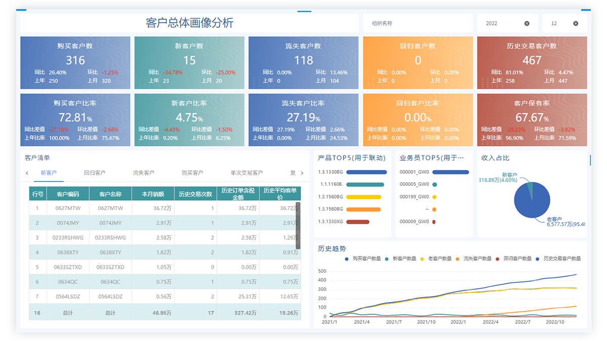Click the 产品TOP5(用于联动) chart title
607x341 pixels.
(352, 158)
